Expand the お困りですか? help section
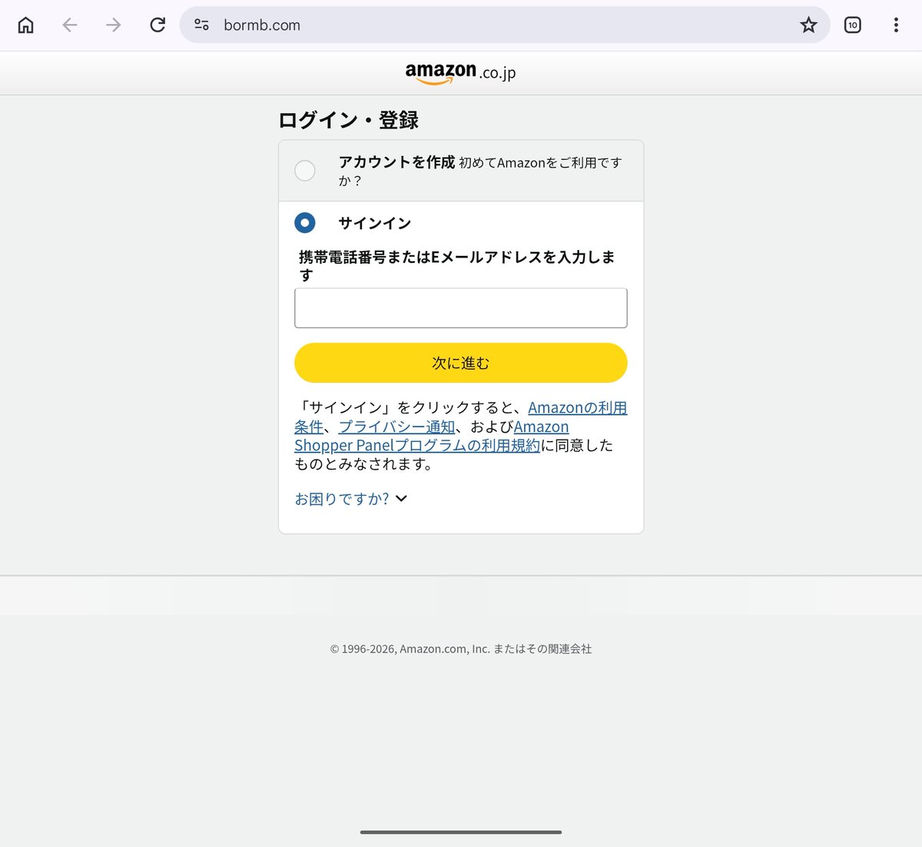Viewport: 922px width, 847px height. coord(351,499)
